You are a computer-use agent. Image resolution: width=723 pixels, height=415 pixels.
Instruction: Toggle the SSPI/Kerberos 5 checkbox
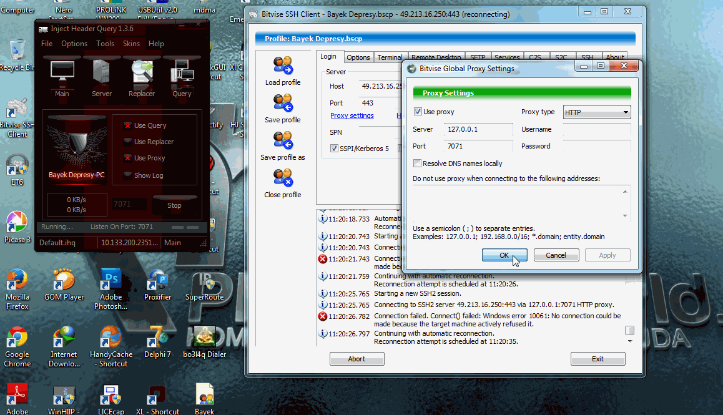pyautogui.click(x=334, y=149)
